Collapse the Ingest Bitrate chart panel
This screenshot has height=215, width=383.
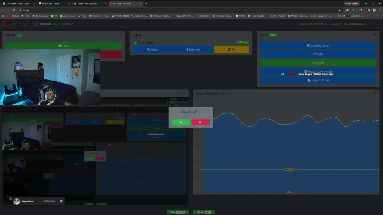click(x=375, y=93)
